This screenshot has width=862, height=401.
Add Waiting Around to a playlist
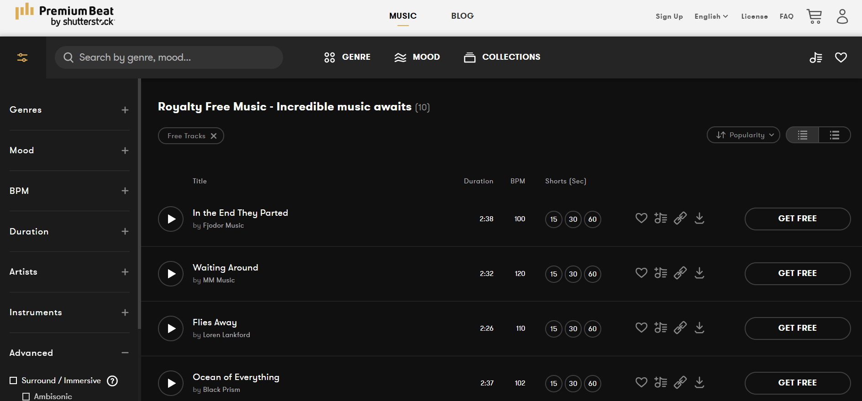pos(661,273)
